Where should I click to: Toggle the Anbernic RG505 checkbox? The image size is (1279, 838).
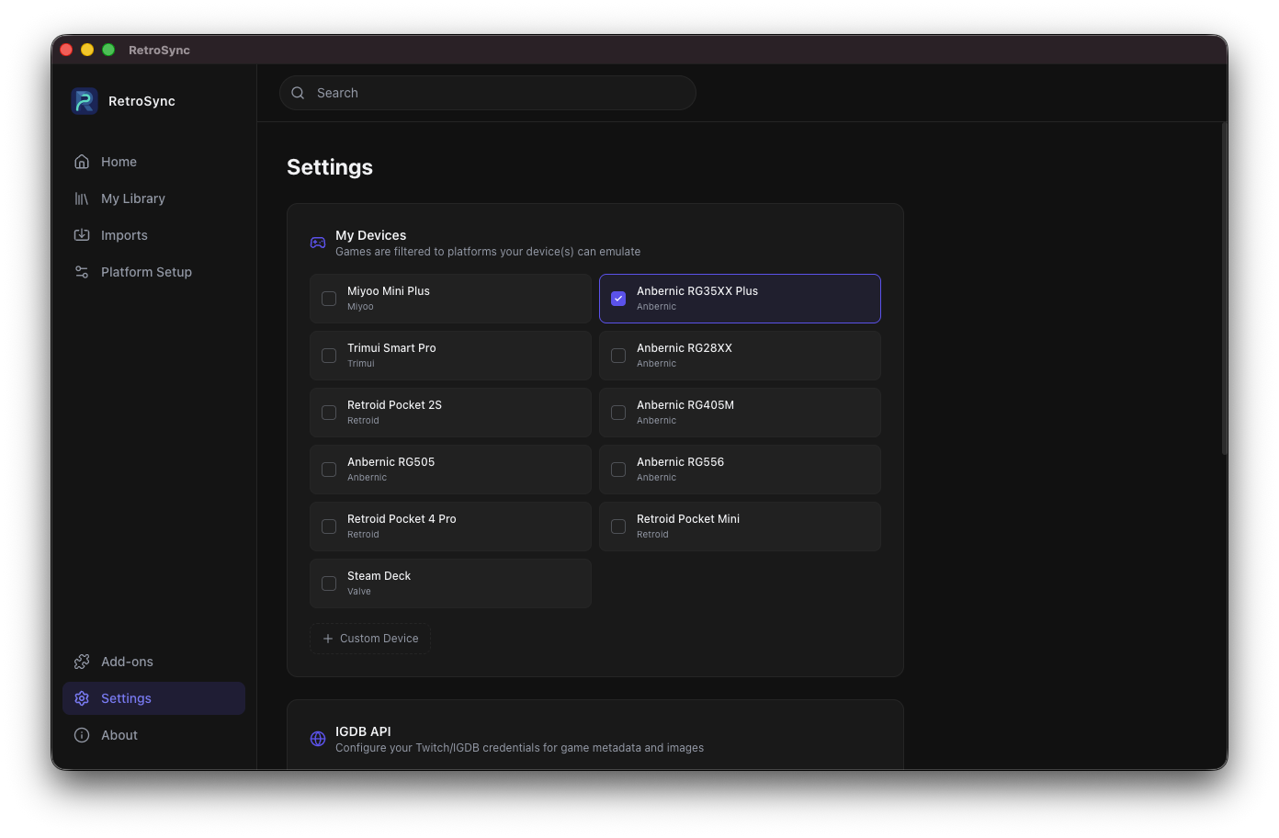pos(329,470)
